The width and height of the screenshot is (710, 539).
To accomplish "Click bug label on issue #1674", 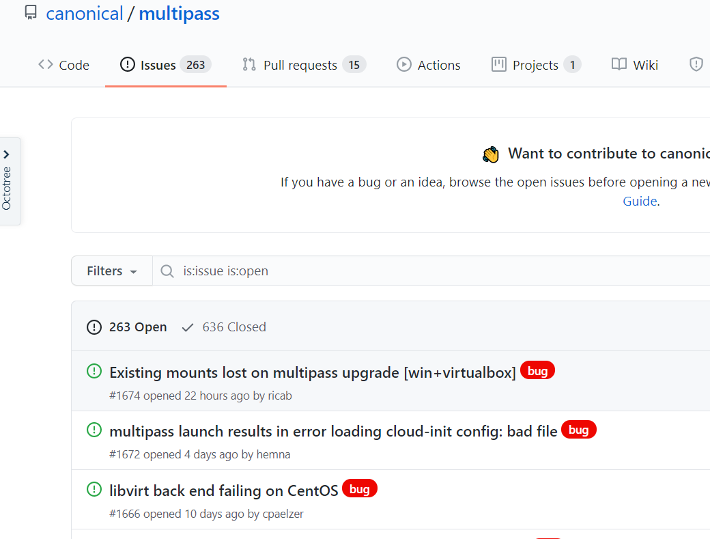I will coord(537,371).
